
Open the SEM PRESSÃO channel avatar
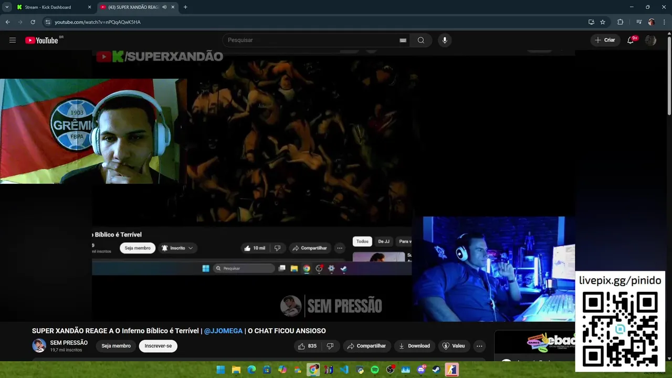[39, 345]
